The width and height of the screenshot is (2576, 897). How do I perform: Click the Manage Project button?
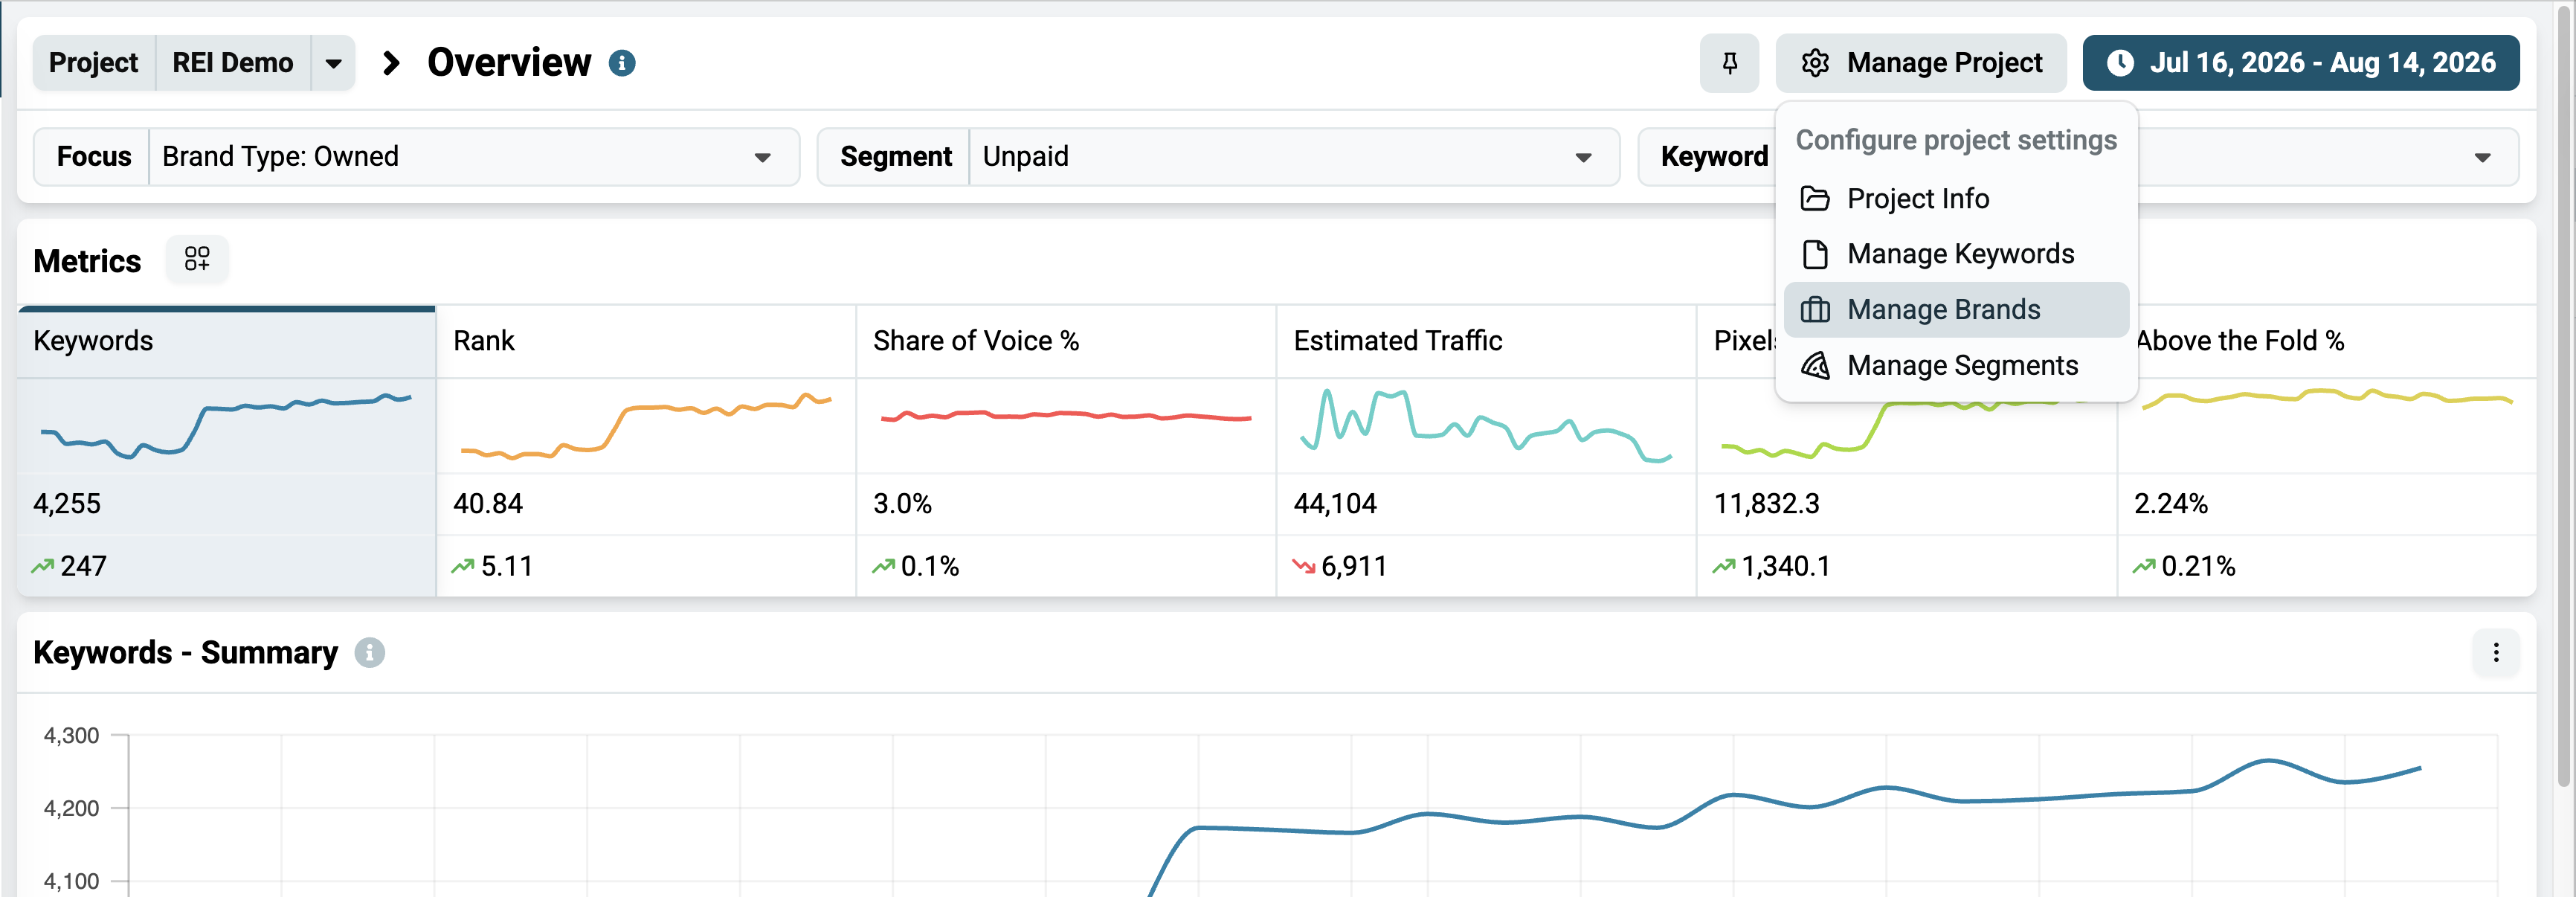(1921, 63)
